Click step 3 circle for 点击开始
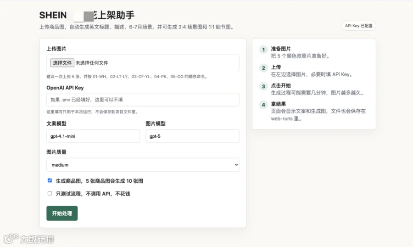 click(263, 86)
